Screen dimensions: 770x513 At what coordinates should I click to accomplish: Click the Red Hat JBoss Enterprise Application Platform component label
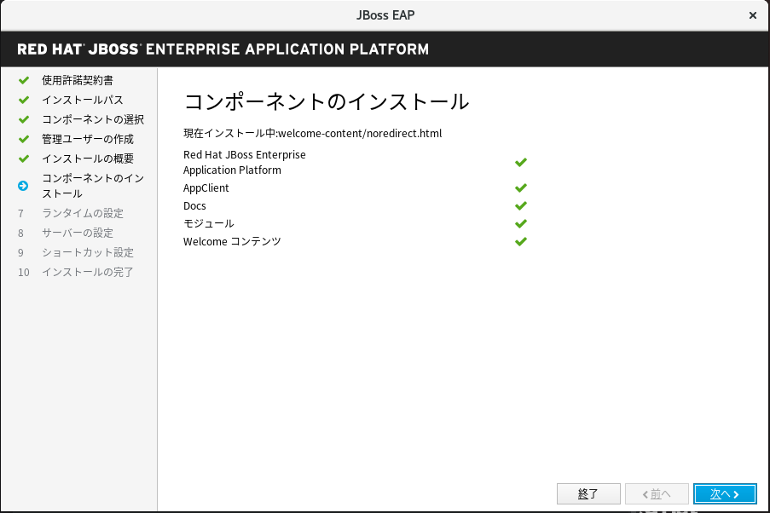click(x=245, y=162)
